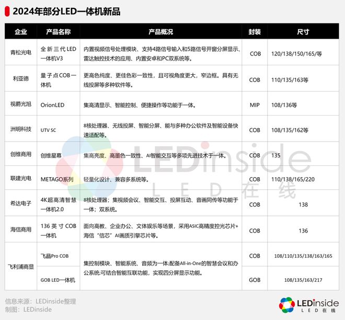Select the company cell "希达电子"
The width and height of the screenshot is (345, 320).
[x=21, y=203]
